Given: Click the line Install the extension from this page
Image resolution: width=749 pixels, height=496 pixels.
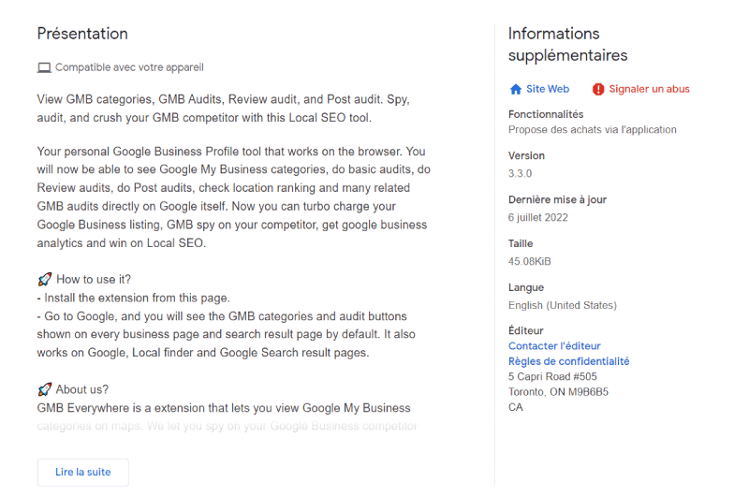Looking at the screenshot, I should (x=133, y=298).
